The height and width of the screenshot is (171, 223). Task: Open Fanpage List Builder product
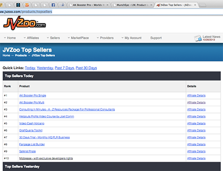point(32,144)
